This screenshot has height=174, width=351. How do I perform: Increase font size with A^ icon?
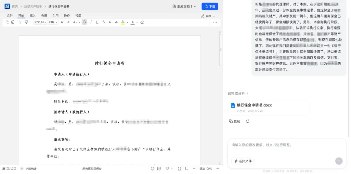[62, 22]
